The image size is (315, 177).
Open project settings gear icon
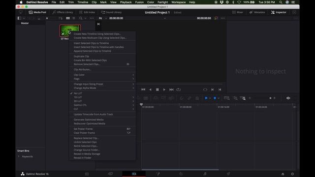[292, 174]
